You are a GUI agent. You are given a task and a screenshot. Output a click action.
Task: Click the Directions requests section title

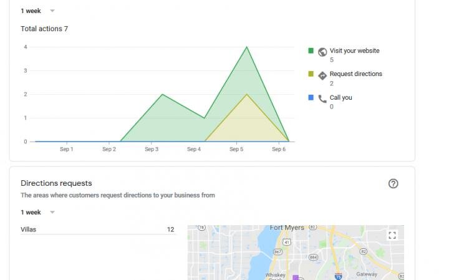pos(56,183)
